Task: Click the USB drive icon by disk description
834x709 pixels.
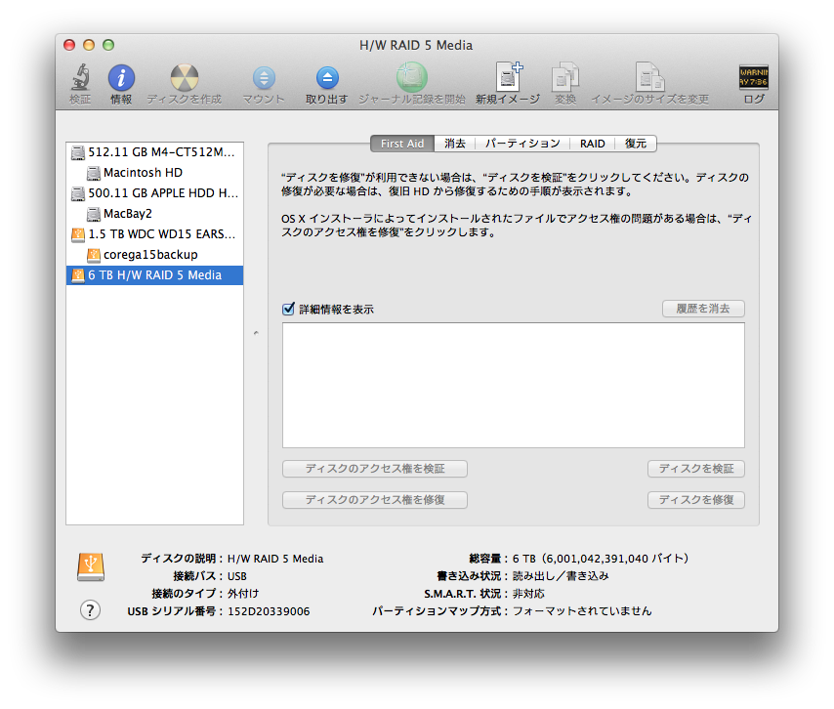Action: [91, 566]
